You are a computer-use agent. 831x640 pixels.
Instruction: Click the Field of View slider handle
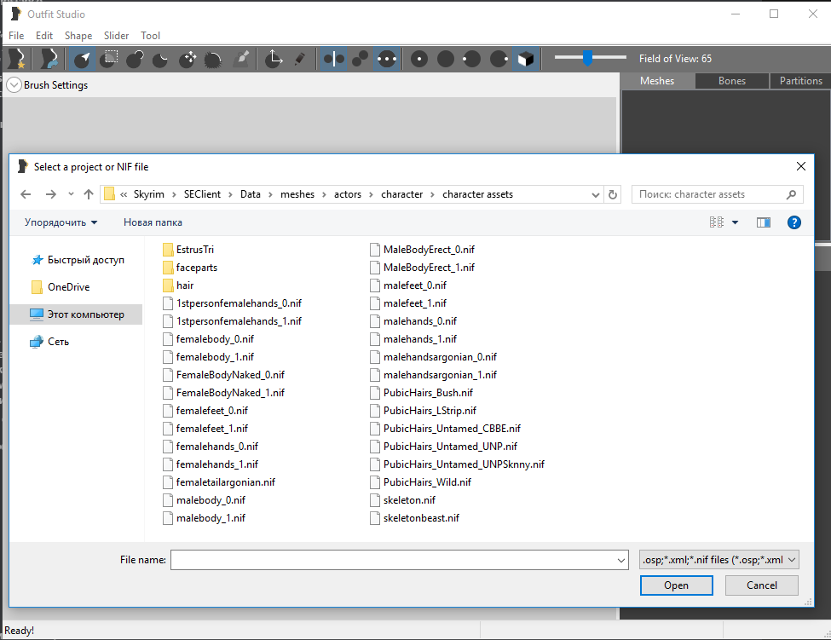tap(587, 58)
